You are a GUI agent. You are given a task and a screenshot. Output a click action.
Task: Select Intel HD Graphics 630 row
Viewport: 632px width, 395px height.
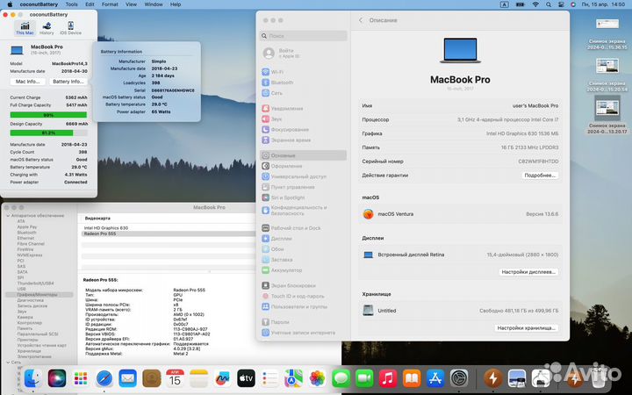tap(169, 227)
